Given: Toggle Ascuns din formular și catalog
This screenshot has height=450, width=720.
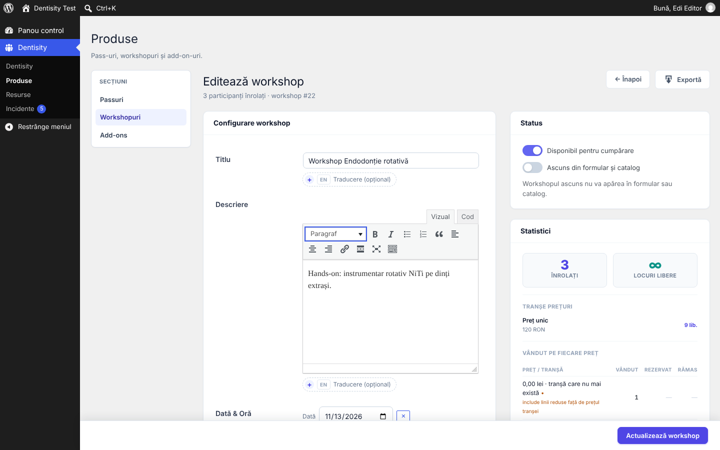Looking at the screenshot, I should (532, 167).
